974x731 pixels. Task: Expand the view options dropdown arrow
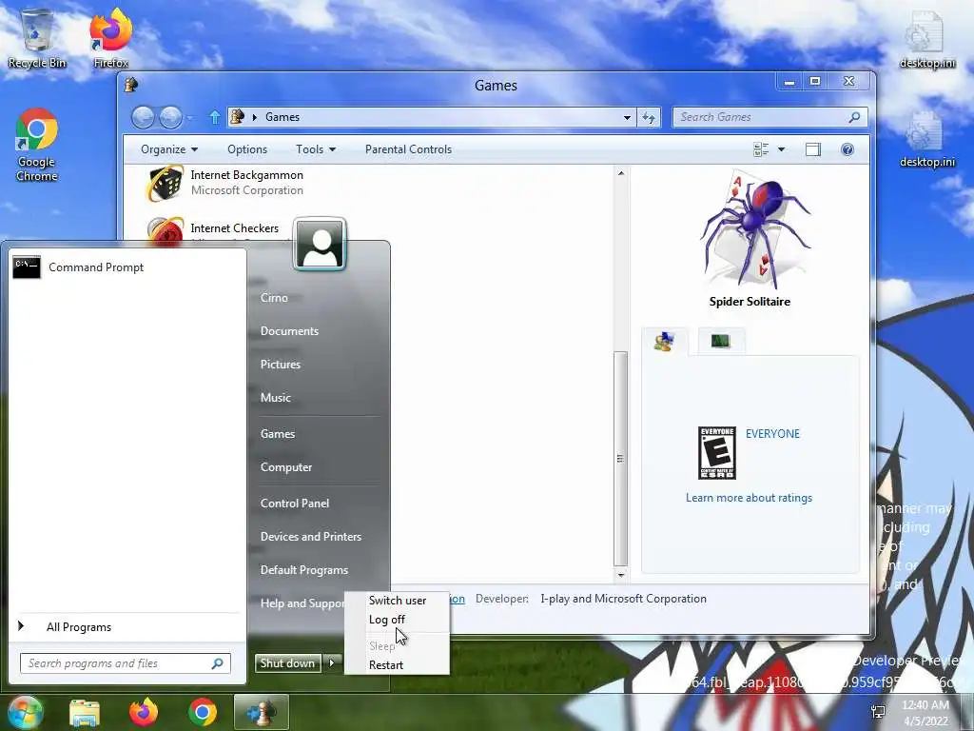click(782, 149)
